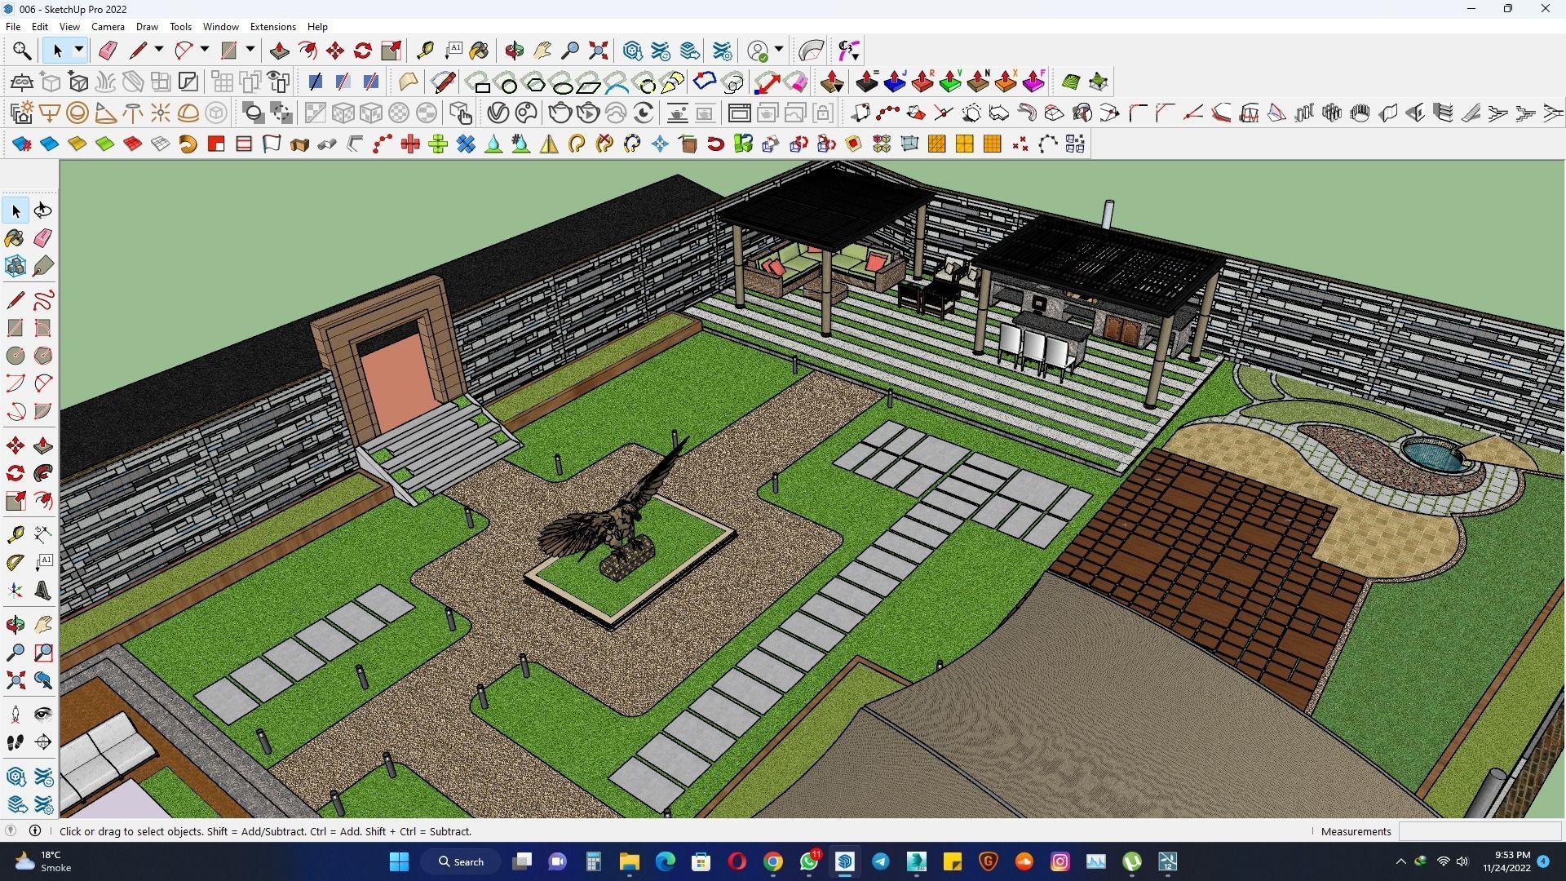This screenshot has height=881, width=1566.
Task: Open the Select tool dropdown arrow
Action: coord(78,50)
